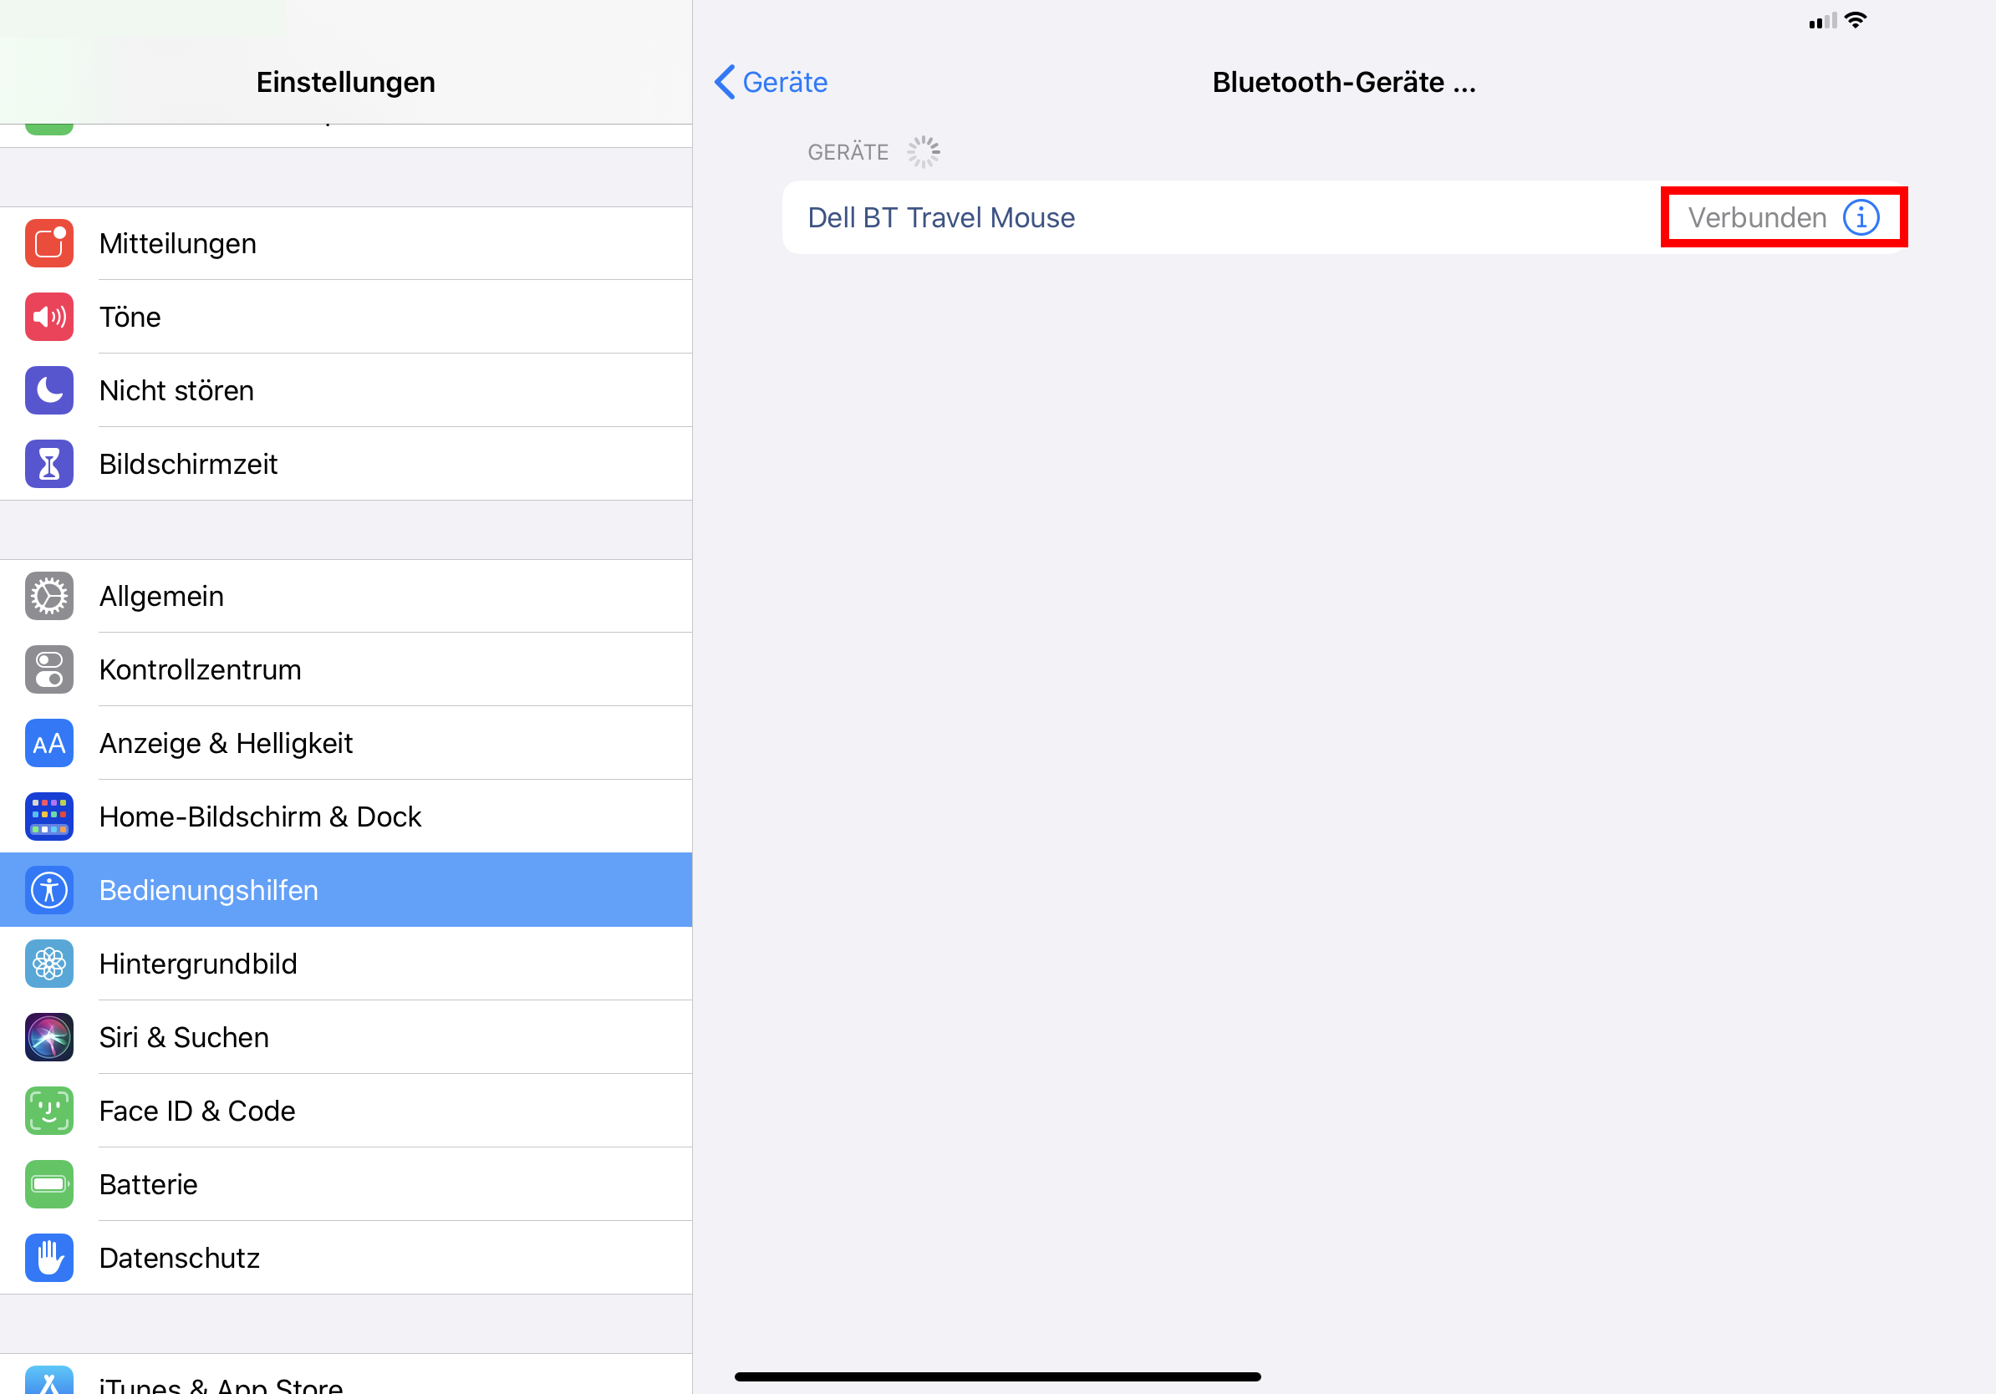Viewport: 1996px width, 1394px height.
Task: Tap the Kontrollzentrum switches icon
Action: tap(49, 670)
